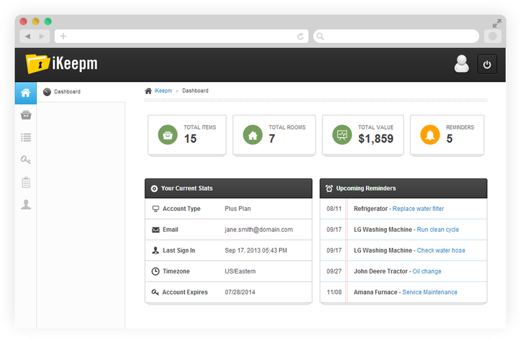Click the Reminders count 5

[x=449, y=139]
